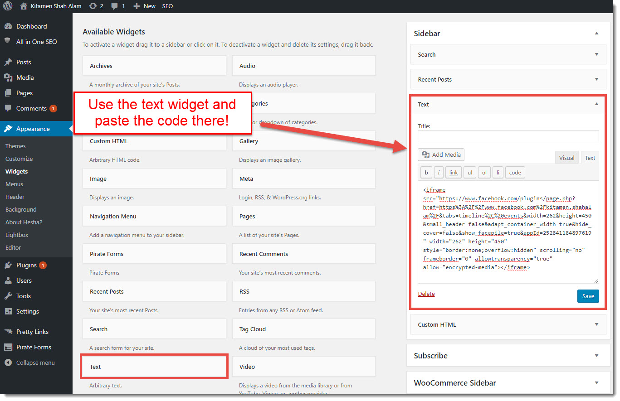The image size is (620, 401).
Task: Open the comments bubble icon in admin bar
Action: pyautogui.click(x=115, y=6)
